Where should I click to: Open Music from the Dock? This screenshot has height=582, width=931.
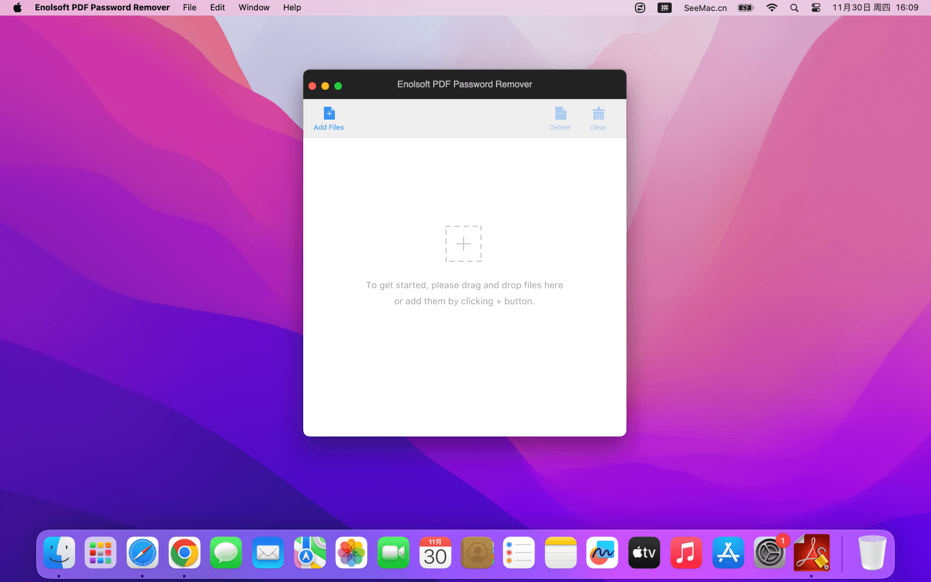686,553
